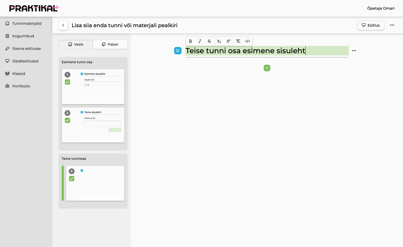Click the Kogumikud collection icon
Screen dimensions: 403x247
pos(7,36)
